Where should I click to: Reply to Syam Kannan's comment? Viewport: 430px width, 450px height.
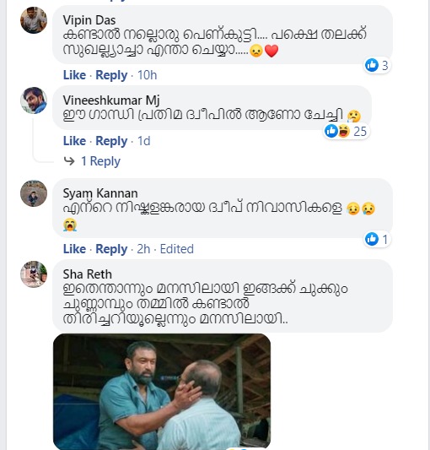tap(111, 249)
